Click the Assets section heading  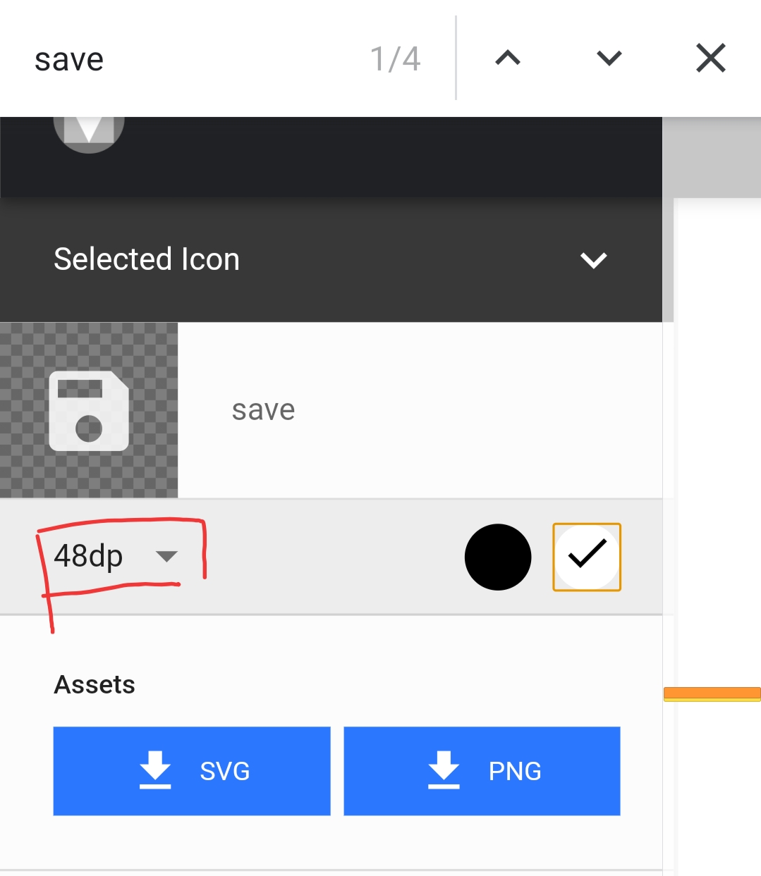point(95,684)
